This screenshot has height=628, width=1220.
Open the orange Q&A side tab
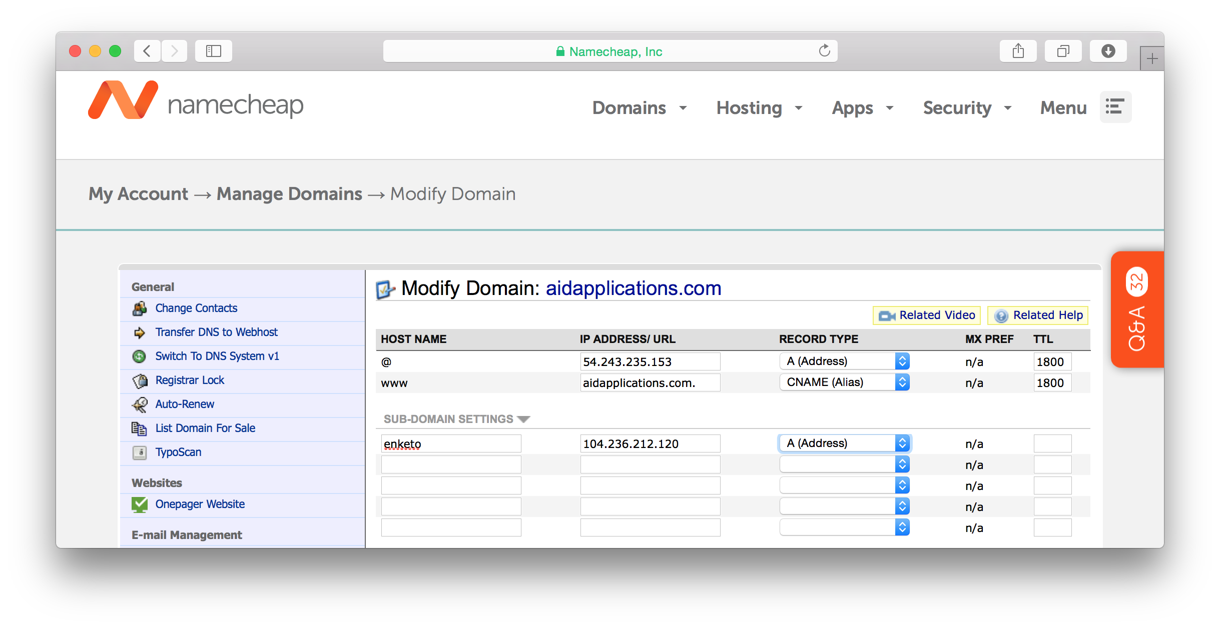point(1137,309)
